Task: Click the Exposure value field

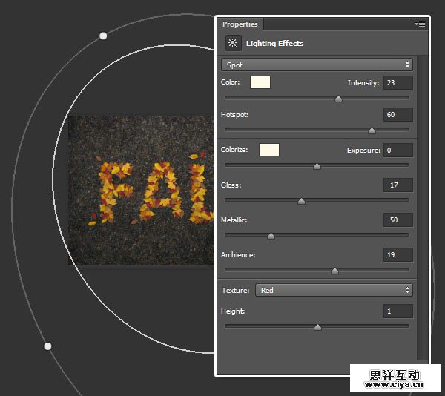Action: [x=398, y=151]
